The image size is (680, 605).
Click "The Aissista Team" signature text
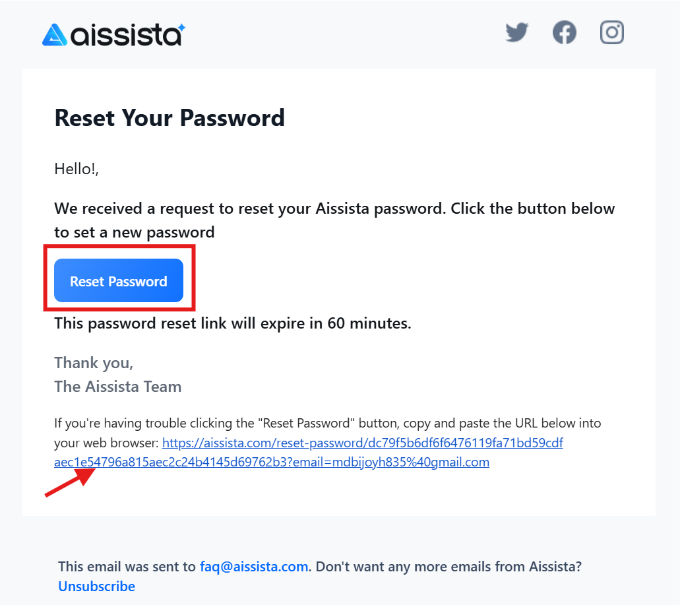pyautogui.click(x=117, y=386)
